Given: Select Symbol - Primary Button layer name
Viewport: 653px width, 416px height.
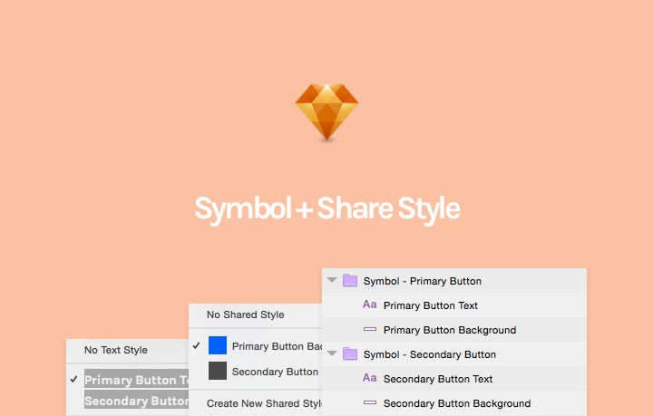Looking at the screenshot, I should (423, 281).
